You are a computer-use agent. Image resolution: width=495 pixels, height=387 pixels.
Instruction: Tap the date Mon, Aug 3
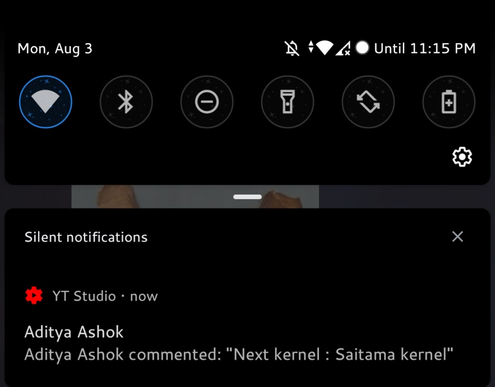55,49
